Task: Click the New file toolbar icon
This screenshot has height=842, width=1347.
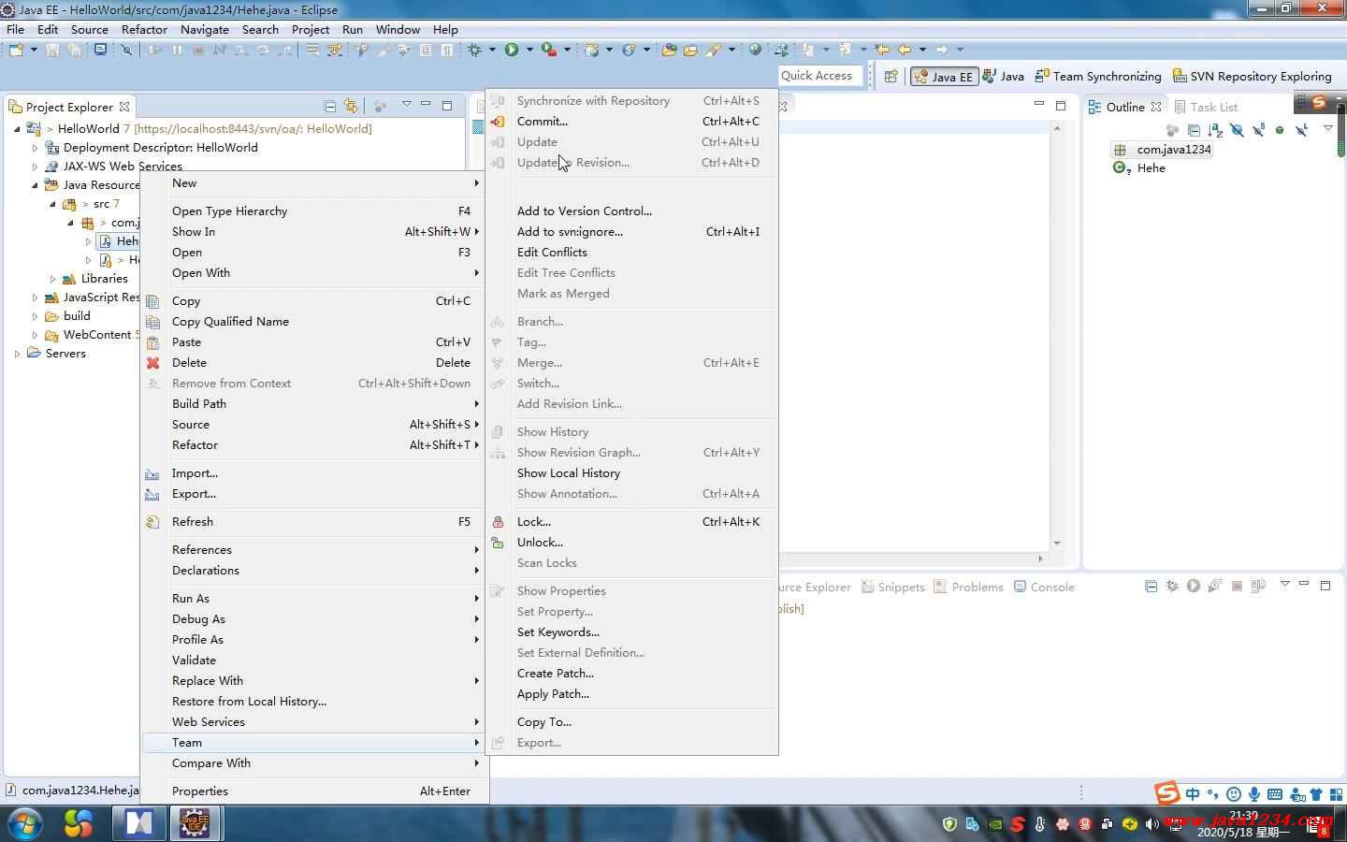Action: coord(16,50)
